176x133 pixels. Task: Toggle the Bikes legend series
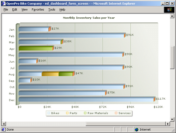[54, 113]
